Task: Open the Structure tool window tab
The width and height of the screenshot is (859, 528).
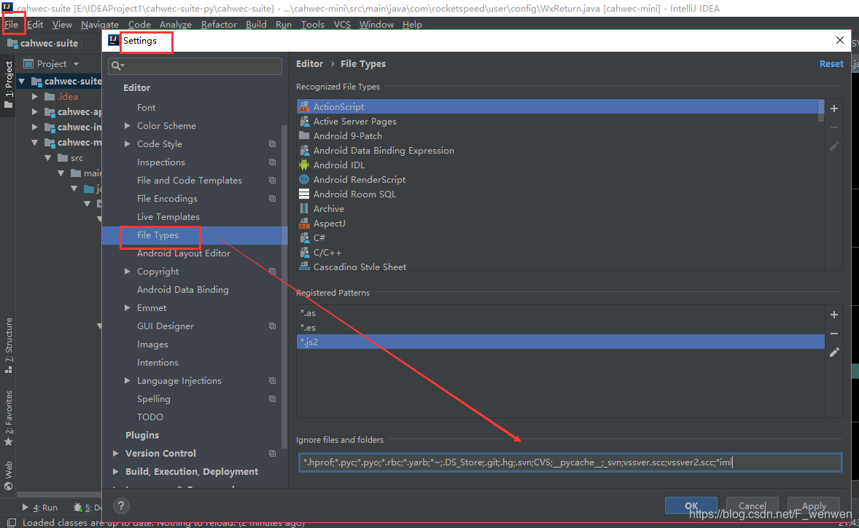Action: point(8,344)
